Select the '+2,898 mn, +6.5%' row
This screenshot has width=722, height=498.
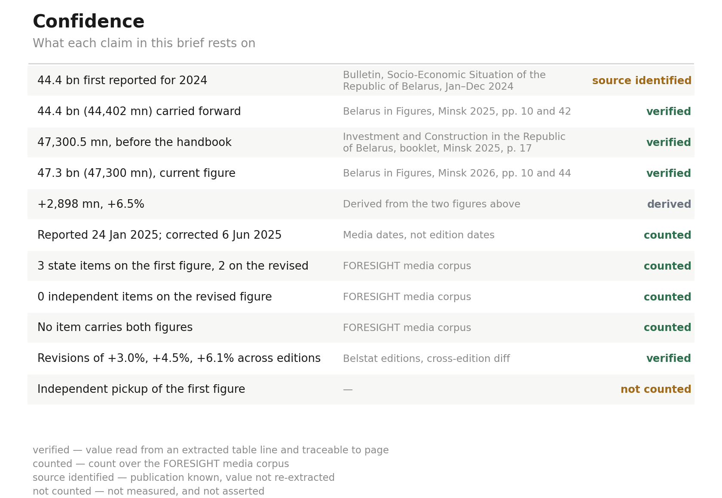pyautogui.click(x=361, y=204)
